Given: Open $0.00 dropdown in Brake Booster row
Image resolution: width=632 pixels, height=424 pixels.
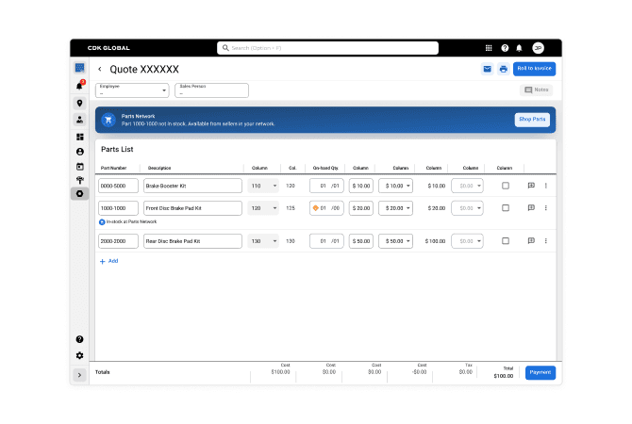Looking at the screenshot, I should [467, 186].
